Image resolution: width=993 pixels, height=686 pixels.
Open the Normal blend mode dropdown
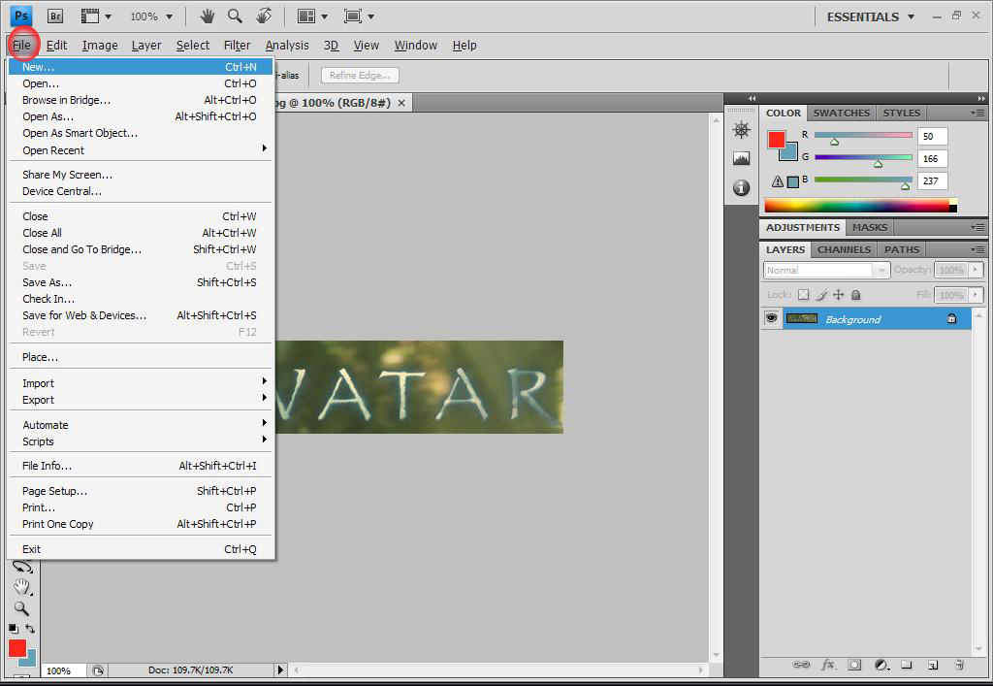826,270
